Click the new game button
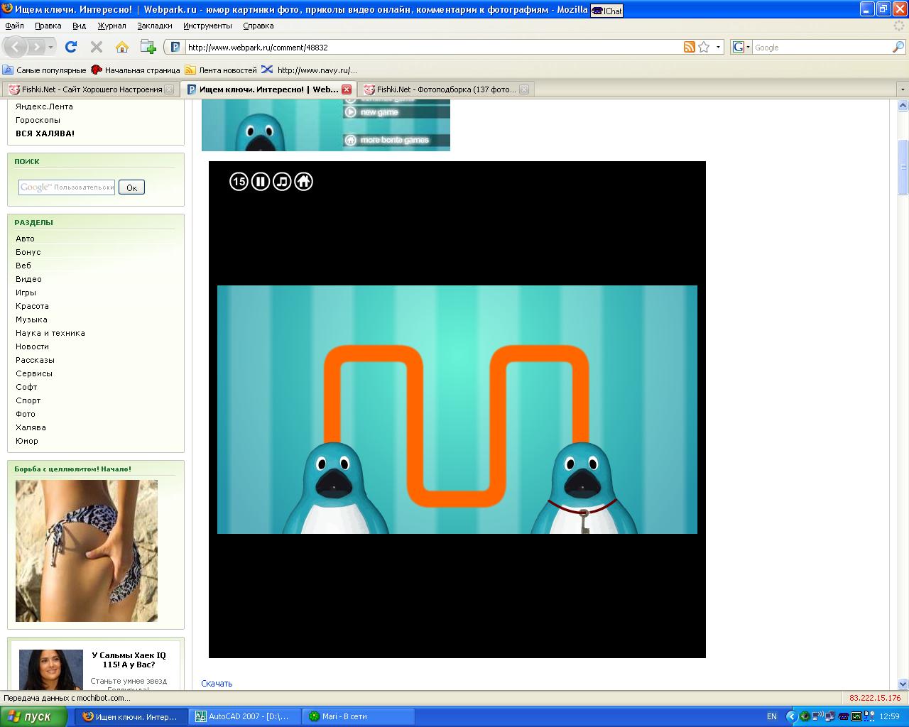909x727 pixels. pos(396,112)
